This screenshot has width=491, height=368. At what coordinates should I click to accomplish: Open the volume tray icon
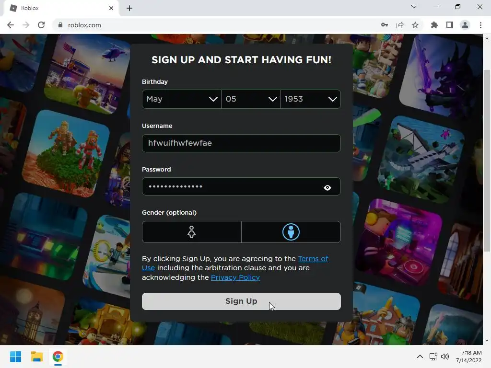pyautogui.click(x=444, y=356)
